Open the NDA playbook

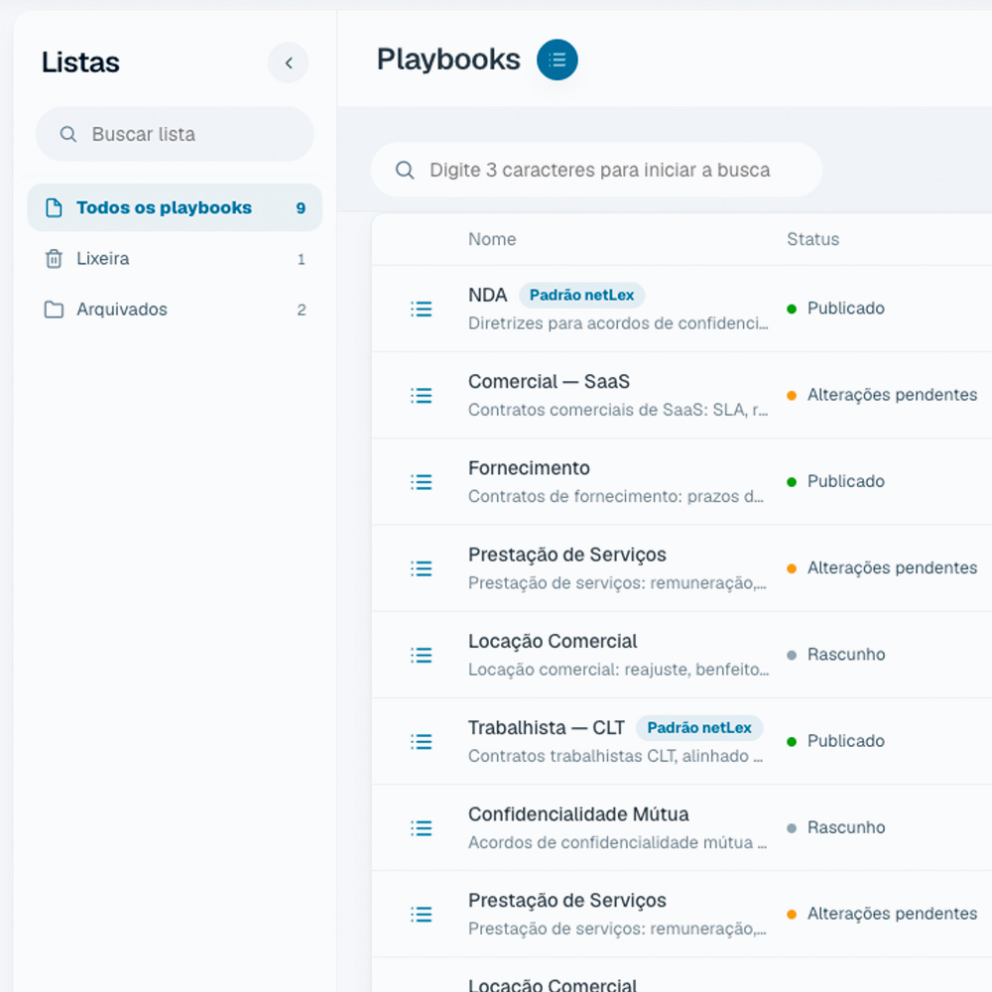487,295
